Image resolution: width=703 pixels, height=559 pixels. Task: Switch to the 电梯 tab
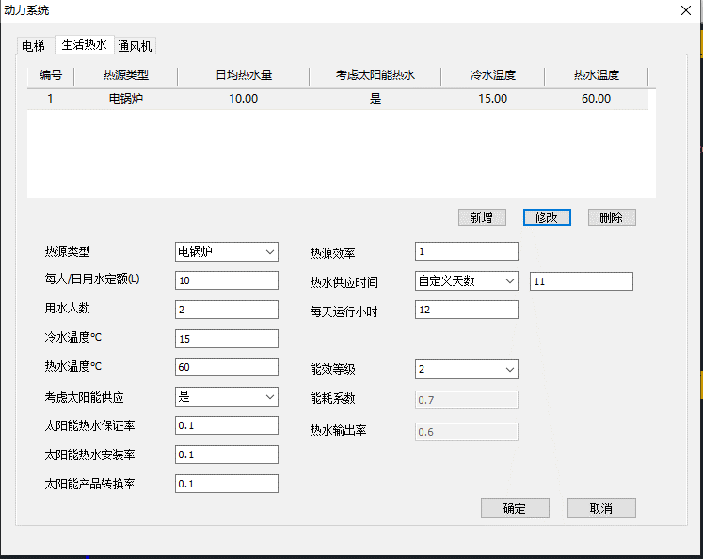34,46
